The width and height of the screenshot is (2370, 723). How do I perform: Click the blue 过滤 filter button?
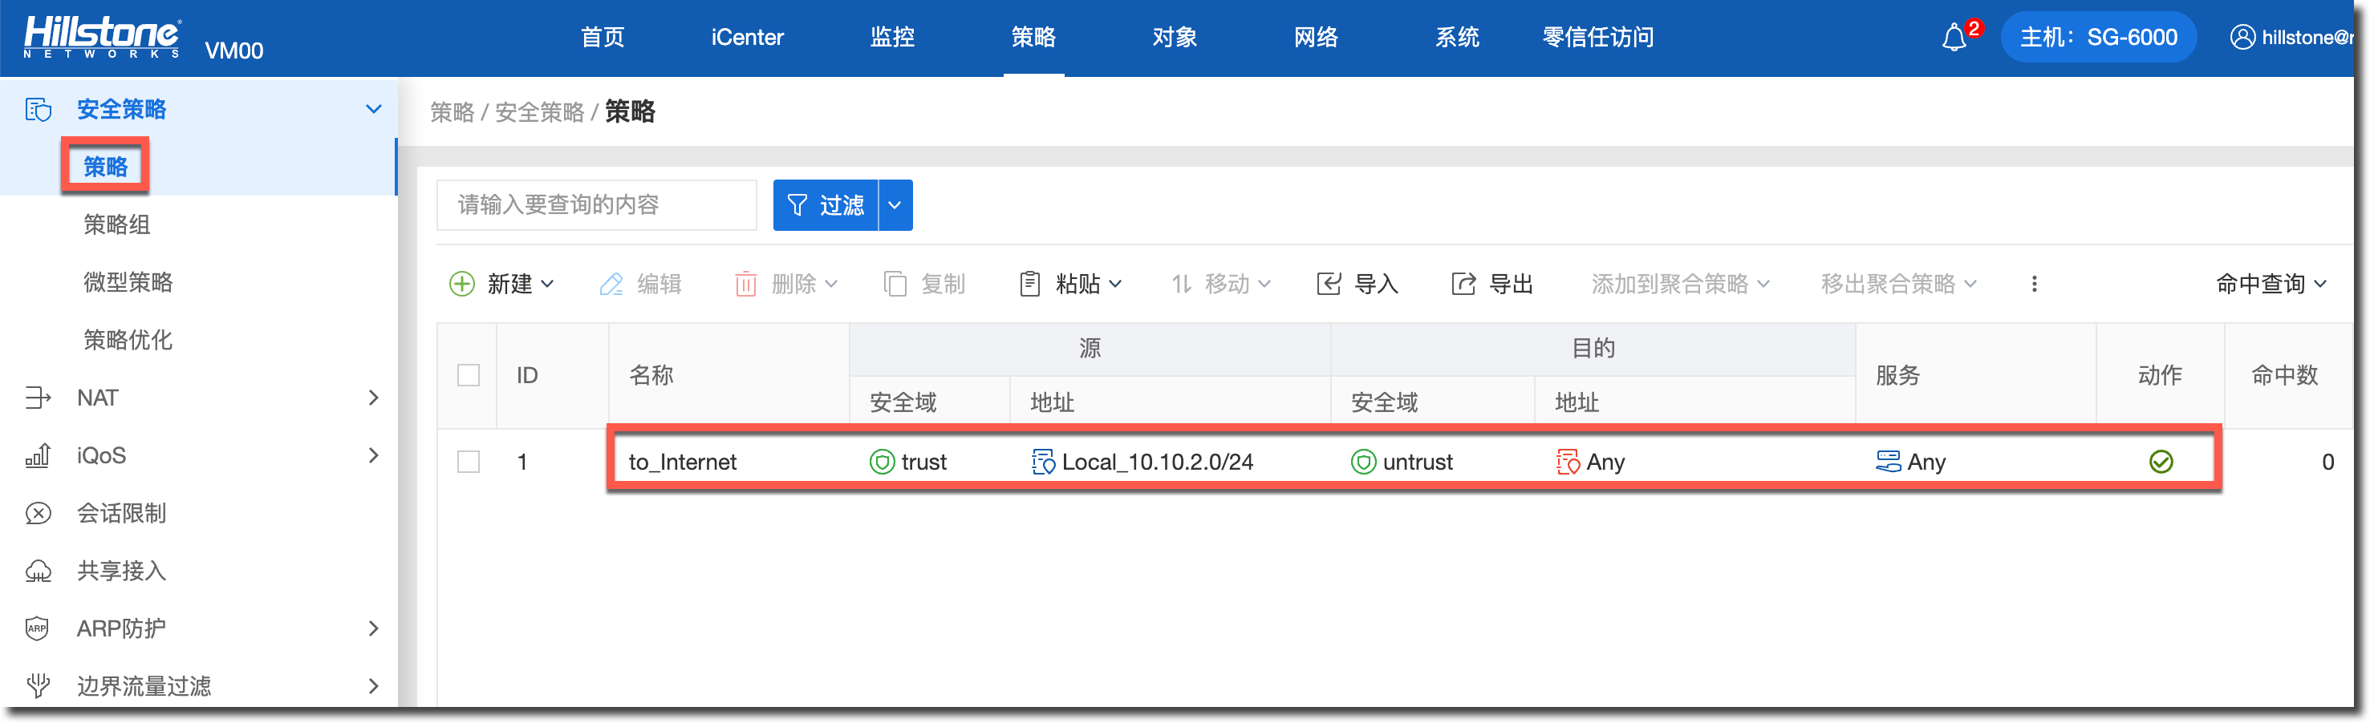(826, 205)
